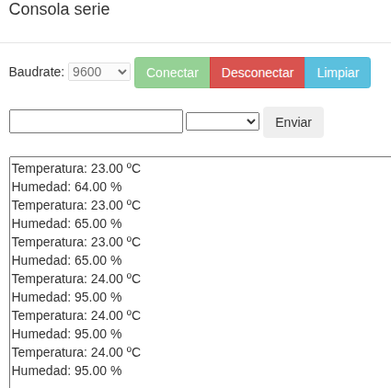Image resolution: width=391 pixels, height=388 pixels.
Task: Click the bottommost Humedad: 95.00 % line
Action: [66, 371]
